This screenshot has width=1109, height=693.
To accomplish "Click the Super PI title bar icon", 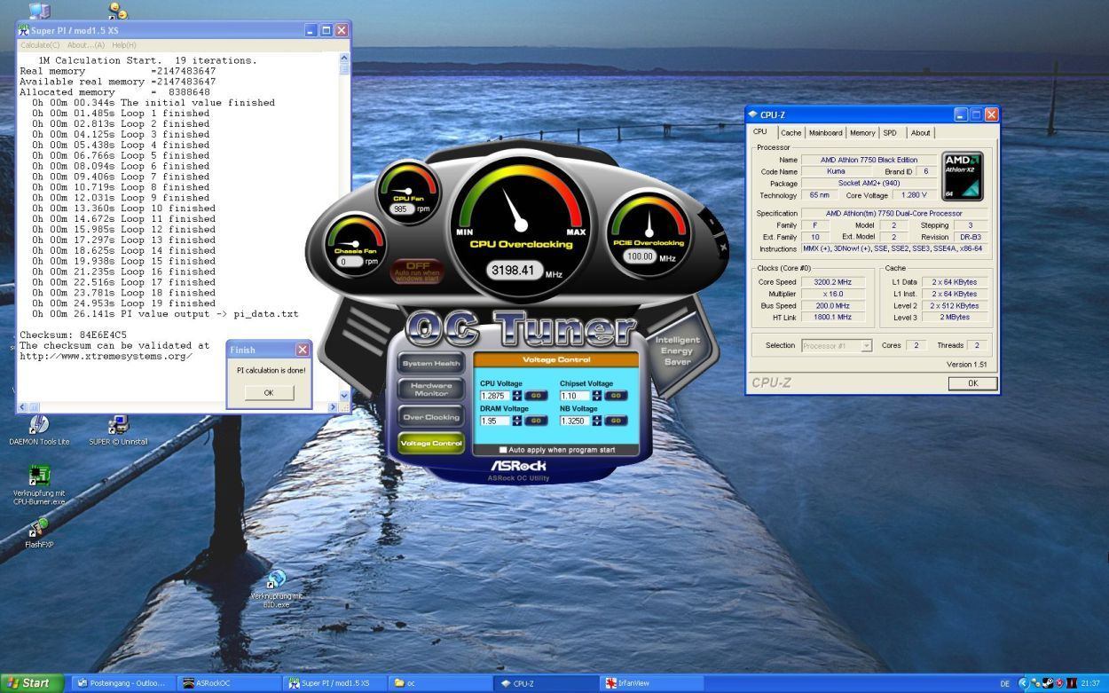I will [25, 30].
